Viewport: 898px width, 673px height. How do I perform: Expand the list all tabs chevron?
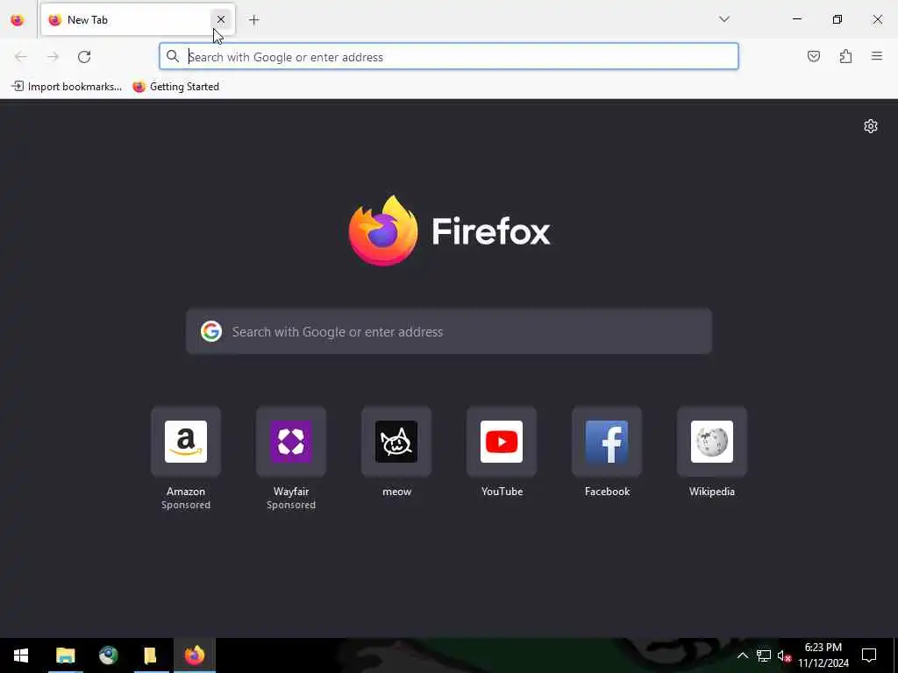point(723,19)
